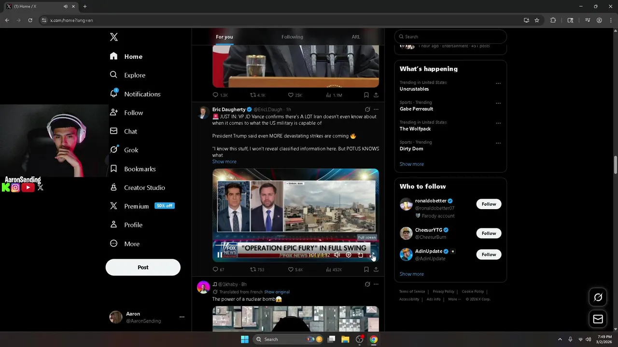
Task: Go to Home in sidebar
Action: click(126, 56)
